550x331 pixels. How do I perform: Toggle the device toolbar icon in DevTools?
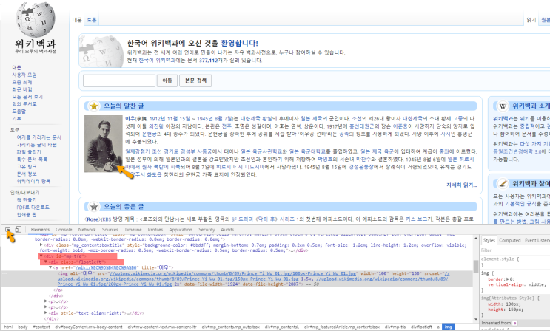[x=19, y=230]
